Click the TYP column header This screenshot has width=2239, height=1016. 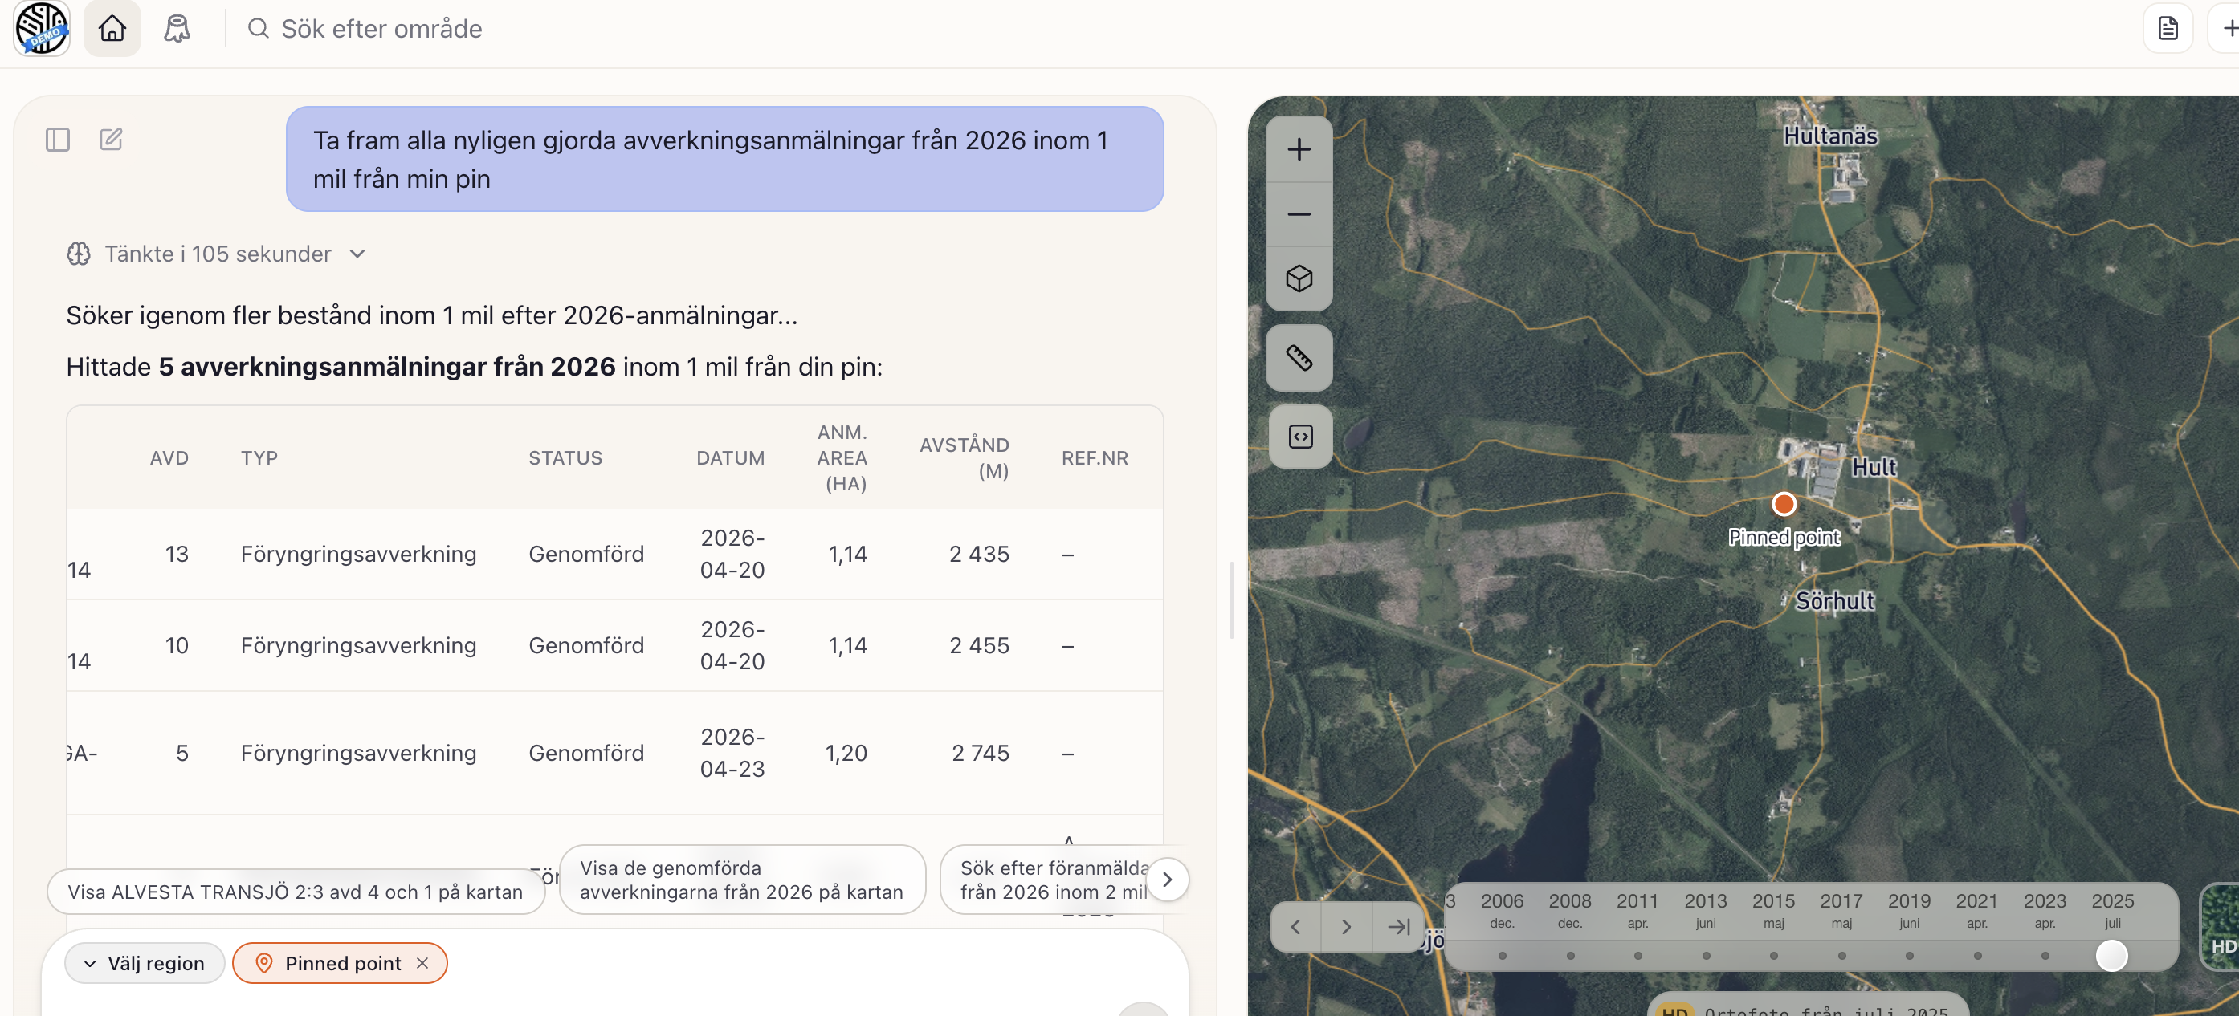click(259, 457)
